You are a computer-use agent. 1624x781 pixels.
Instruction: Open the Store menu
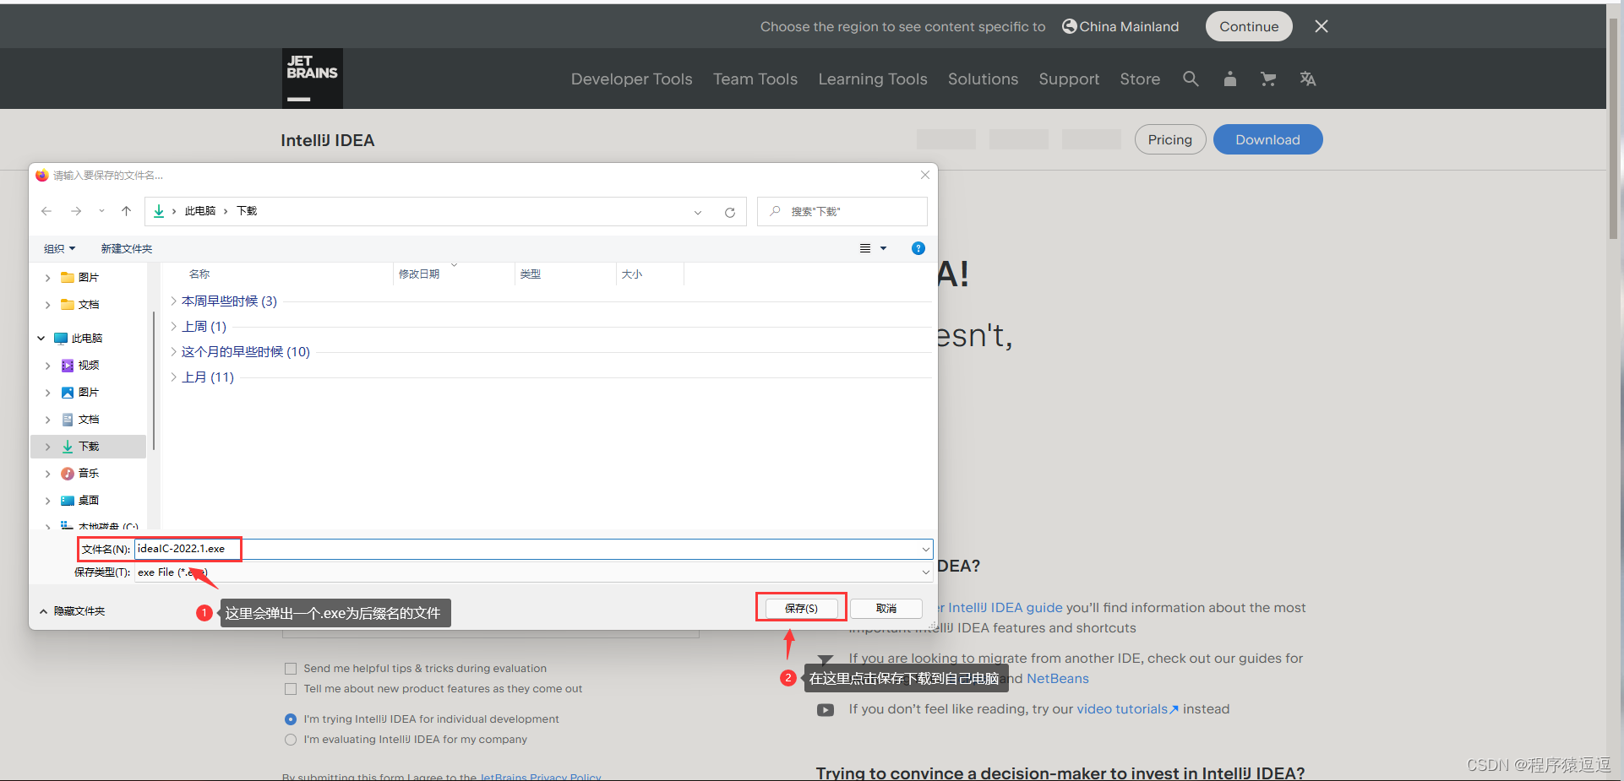pyautogui.click(x=1140, y=79)
